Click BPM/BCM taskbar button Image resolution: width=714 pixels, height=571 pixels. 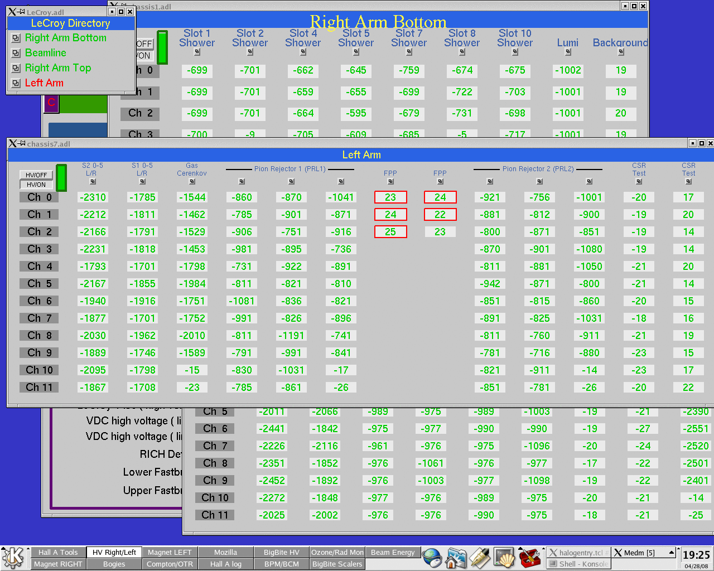point(282,564)
